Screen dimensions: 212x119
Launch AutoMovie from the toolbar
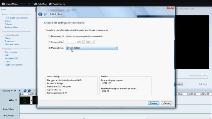(x=41, y=4)
